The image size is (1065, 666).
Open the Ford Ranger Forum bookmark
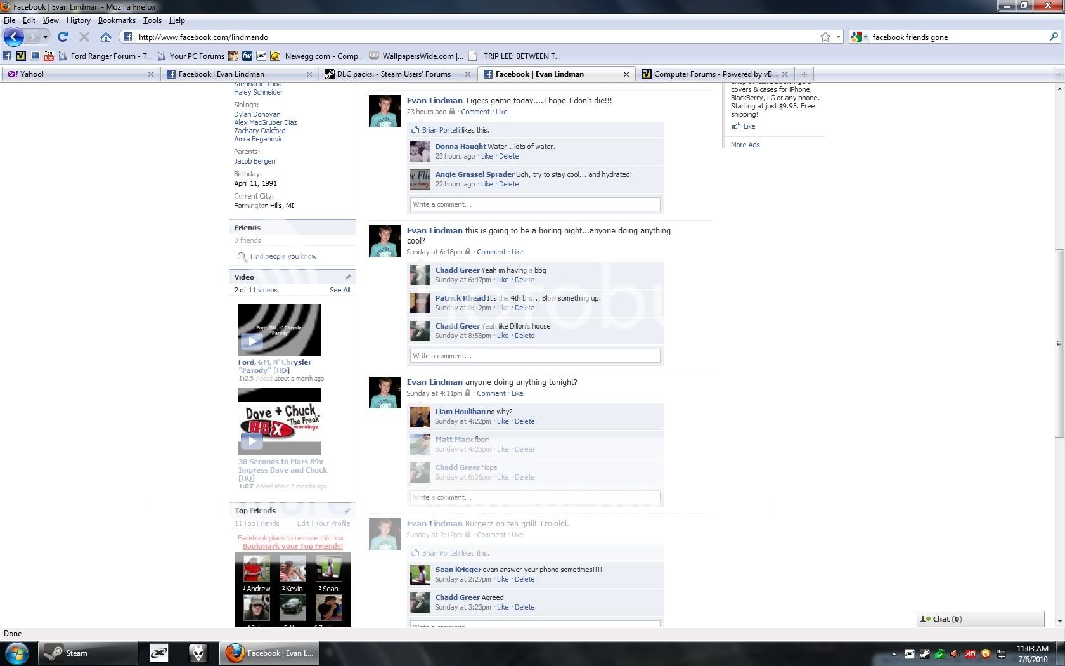click(106, 56)
